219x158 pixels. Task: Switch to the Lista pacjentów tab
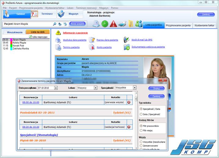coord(154,25)
